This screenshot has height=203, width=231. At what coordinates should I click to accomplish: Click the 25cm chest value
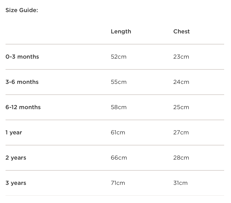pyautogui.click(x=181, y=107)
